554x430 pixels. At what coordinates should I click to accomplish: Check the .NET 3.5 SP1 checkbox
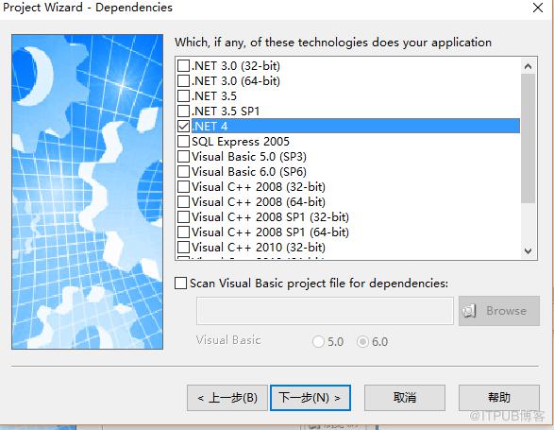tap(183, 112)
